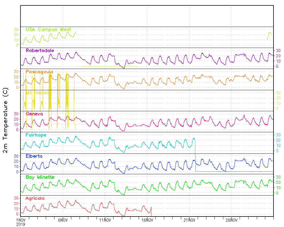This screenshot has height=227, width=284.
Task: Click the Bay Minette station label
Action: coord(40,177)
